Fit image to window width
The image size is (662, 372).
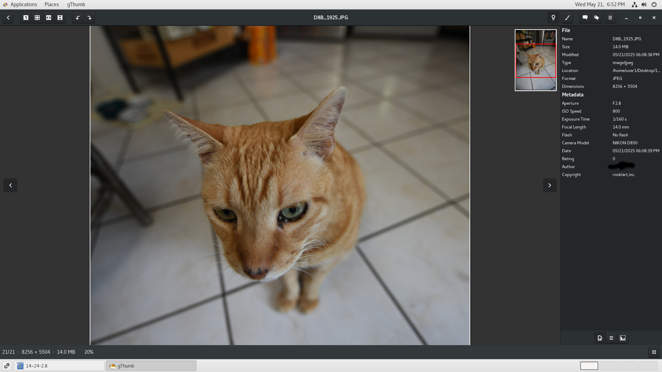pos(49,18)
